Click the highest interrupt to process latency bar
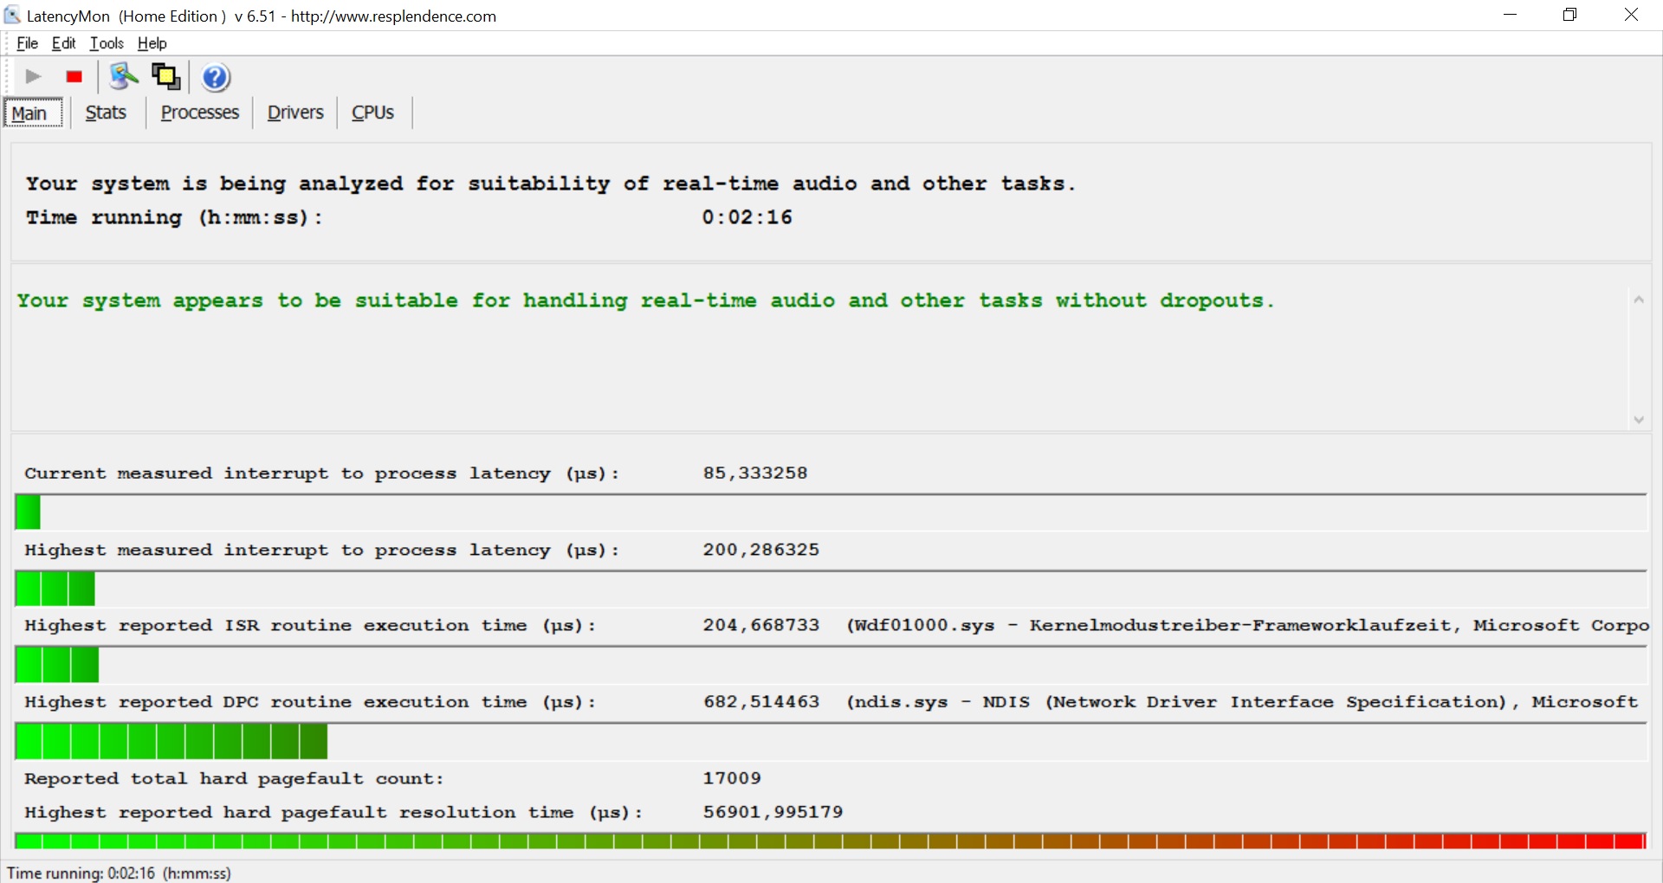 pos(831,589)
